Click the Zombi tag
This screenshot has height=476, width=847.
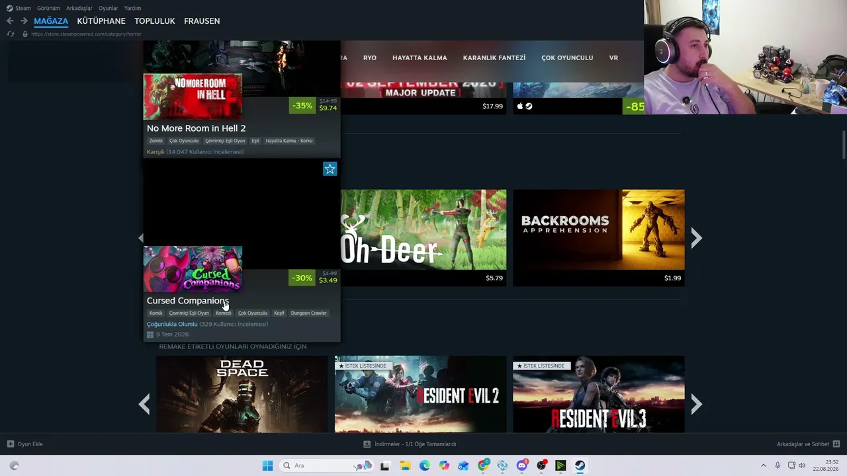coord(156,141)
